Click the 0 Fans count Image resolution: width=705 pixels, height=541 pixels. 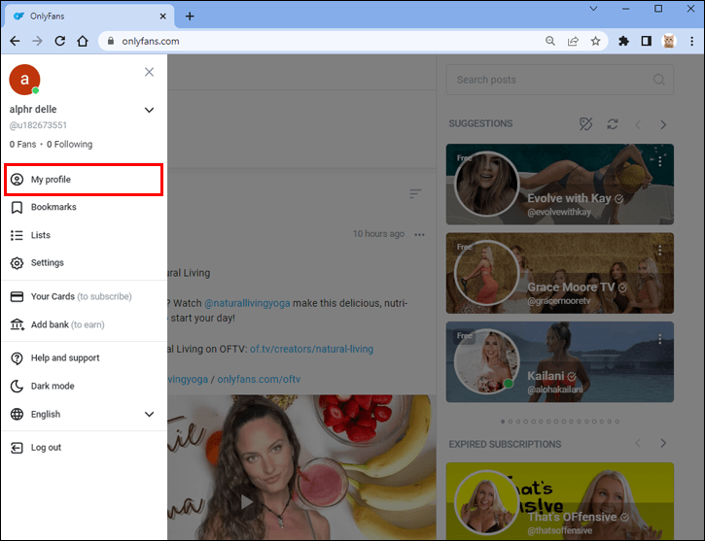coord(23,144)
